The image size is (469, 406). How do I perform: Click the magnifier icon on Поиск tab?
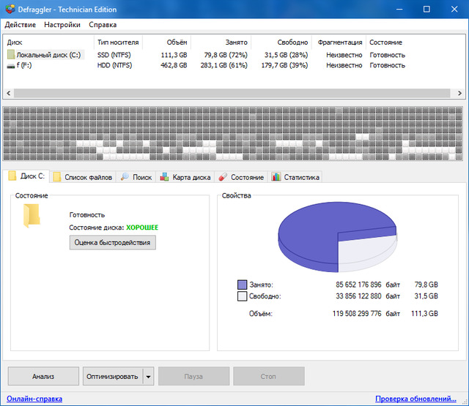point(125,177)
